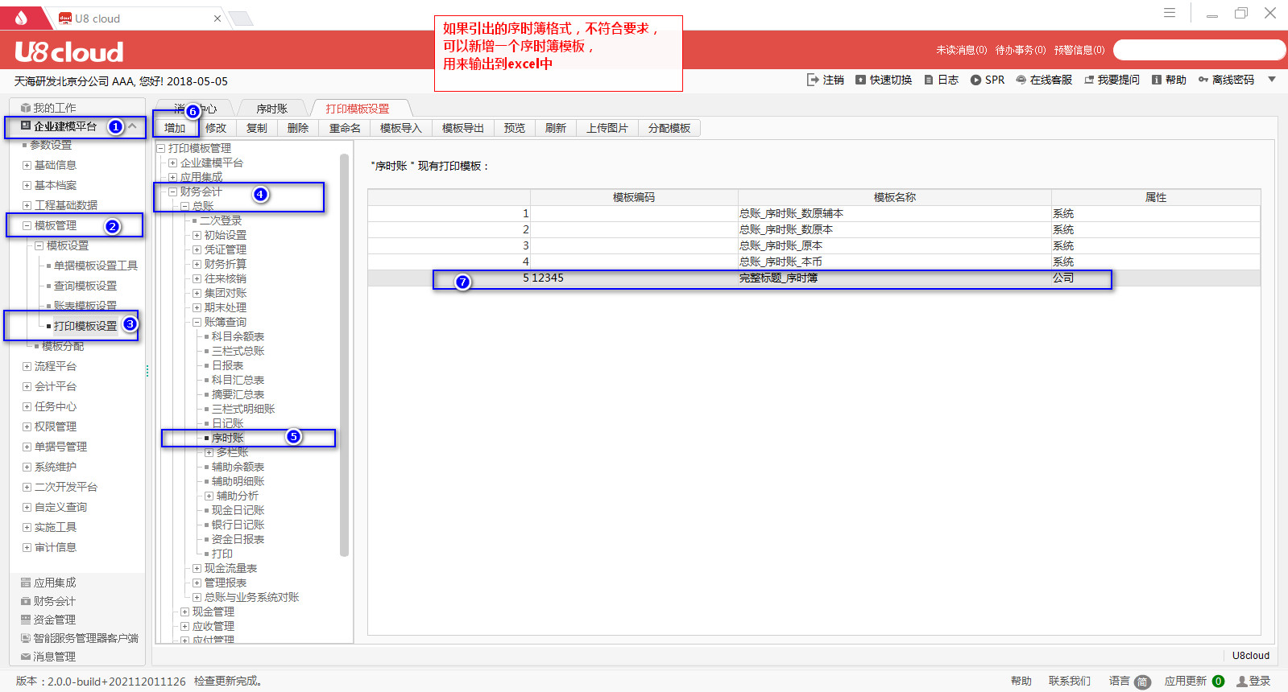1288x692 pixels.
Task: Open 在线客服 online support icon
Action: coord(1021,80)
